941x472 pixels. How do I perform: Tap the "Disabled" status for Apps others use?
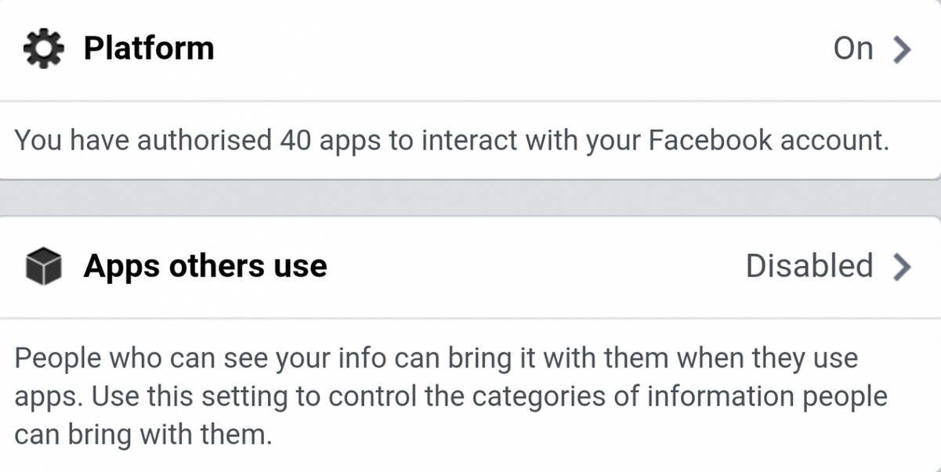809,266
